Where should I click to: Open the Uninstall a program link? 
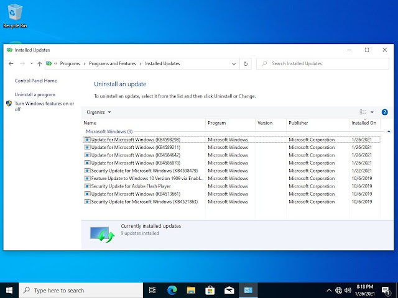click(x=35, y=94)
